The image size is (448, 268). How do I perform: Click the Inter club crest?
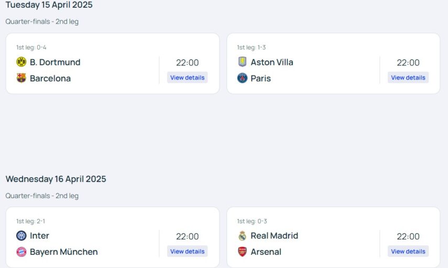[x=21, y=236]
